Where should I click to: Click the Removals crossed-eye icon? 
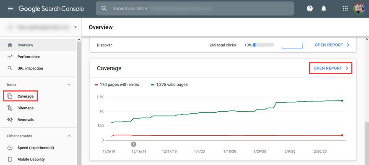click(10, 120)
